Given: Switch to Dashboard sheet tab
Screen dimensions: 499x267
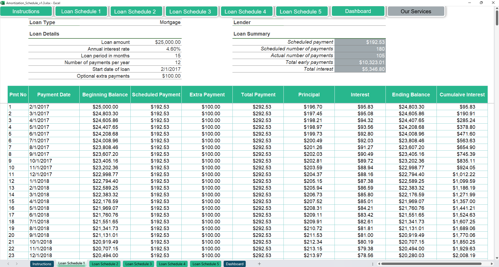Looking at the screenshot, I should point(235,264).
